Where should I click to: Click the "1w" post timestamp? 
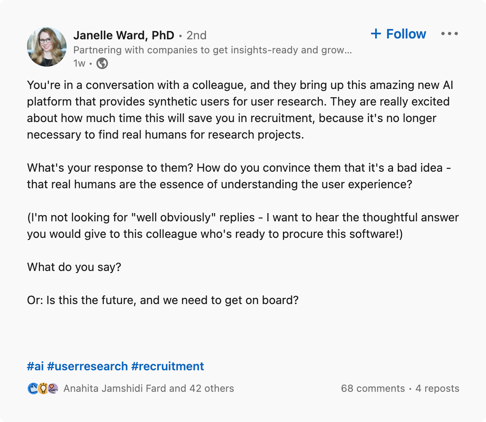point(79,63)
